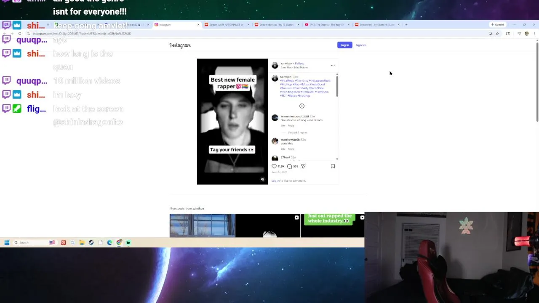Click the Instagram logo wordmark
This screenshot has height=303, width=539.
[x=180, y=45]
